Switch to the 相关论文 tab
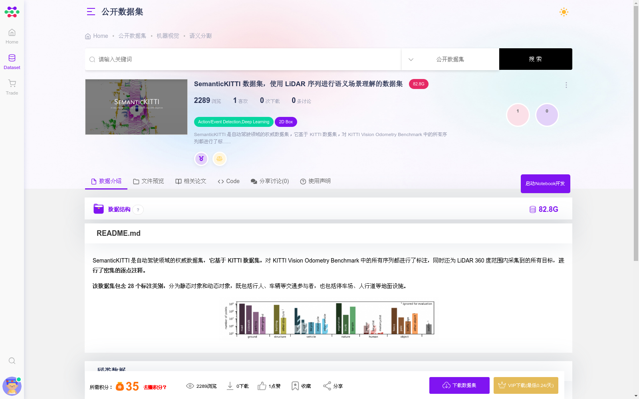639x399 pixels. click(191, 181)
